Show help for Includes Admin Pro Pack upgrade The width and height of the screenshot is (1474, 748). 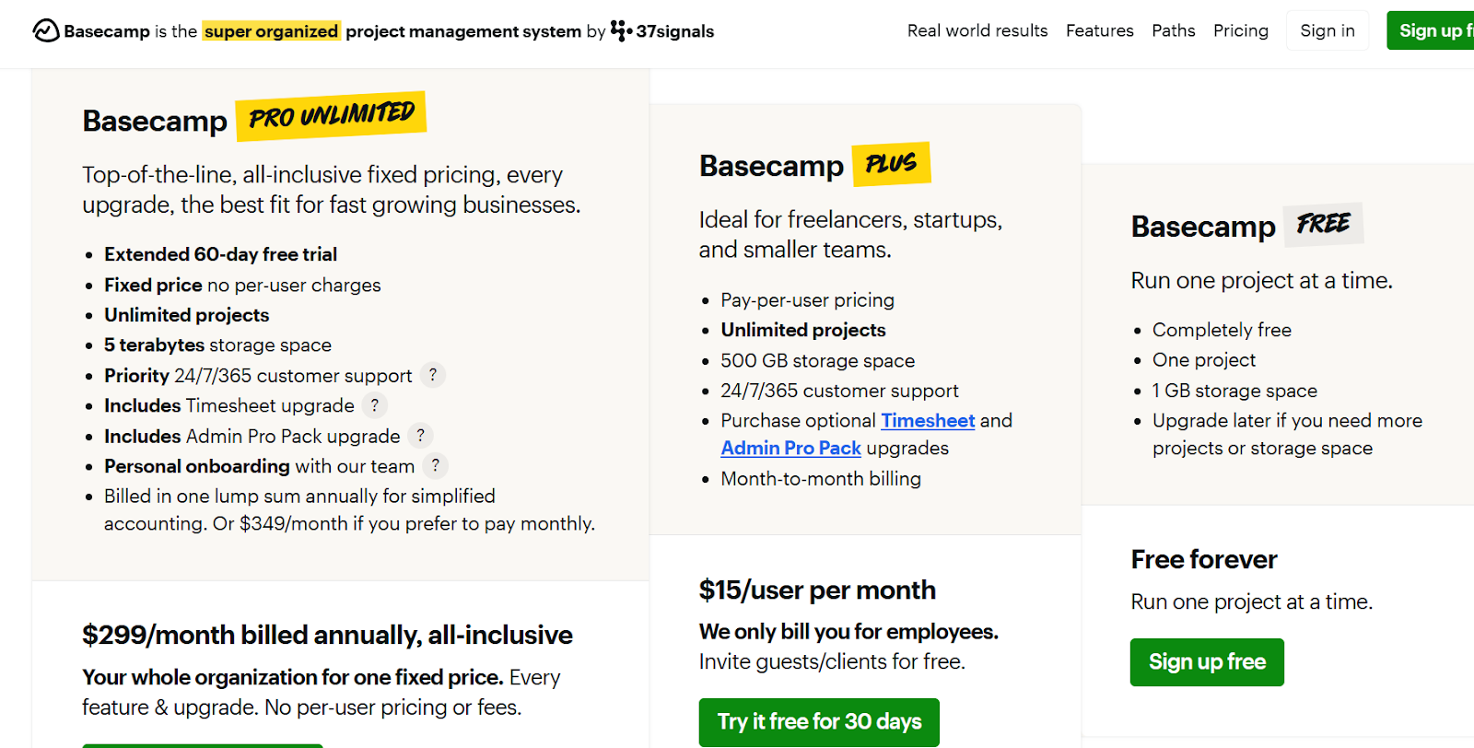coord(420,436)
